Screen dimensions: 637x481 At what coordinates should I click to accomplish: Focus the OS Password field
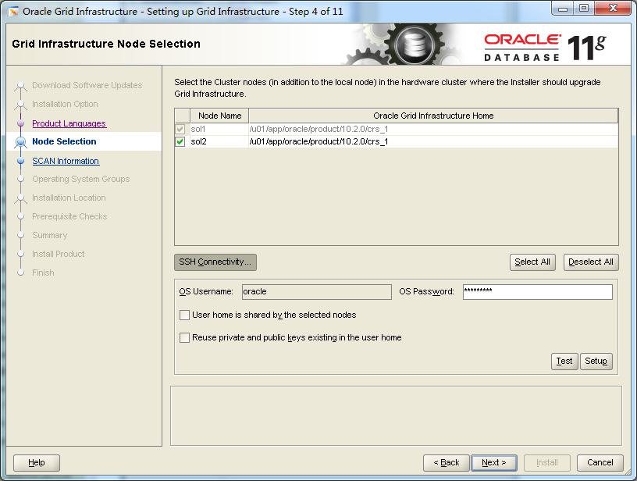(537, 292)
